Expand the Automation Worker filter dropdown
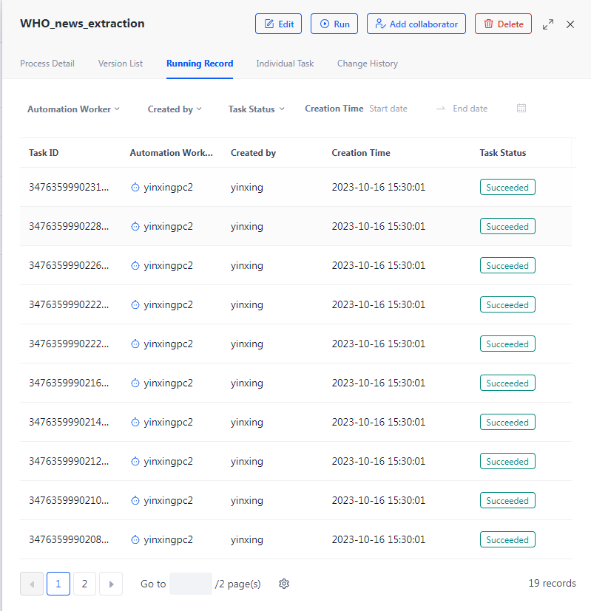Screen dimensions: 591x611 tap(73, 109)
